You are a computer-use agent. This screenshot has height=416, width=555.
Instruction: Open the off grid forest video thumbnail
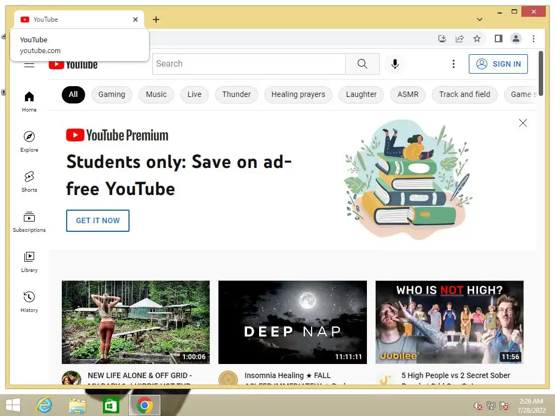(x=135, y=322)
